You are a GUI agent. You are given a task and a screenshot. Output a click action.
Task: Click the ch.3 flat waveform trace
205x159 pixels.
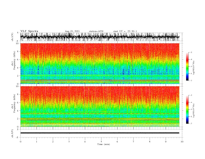[x=100, y=133]
